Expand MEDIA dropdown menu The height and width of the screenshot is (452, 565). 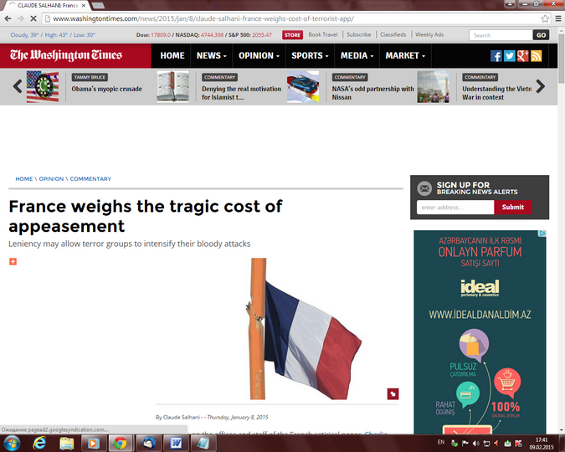tap(357, 56)
